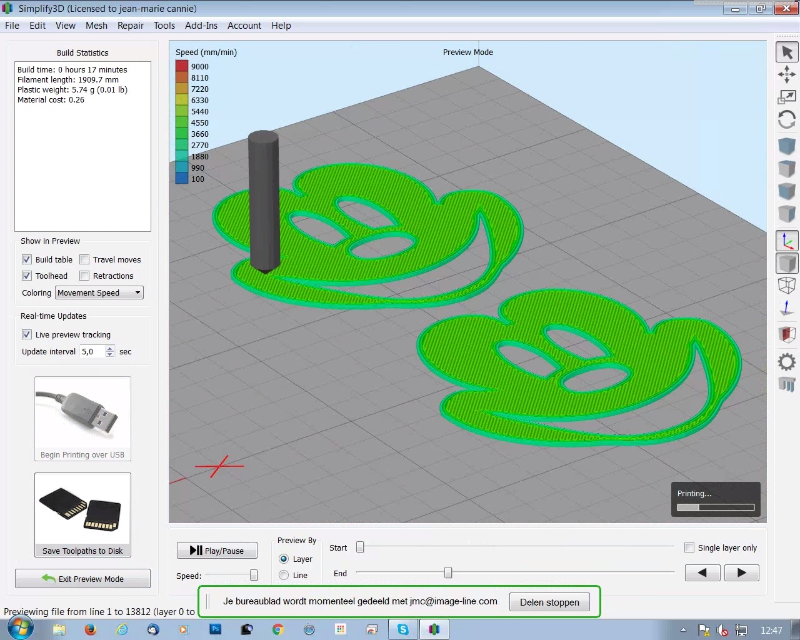Click the Start slider handle
The image size is (800, 640).
pyautogui.click(x=360, y=547)
